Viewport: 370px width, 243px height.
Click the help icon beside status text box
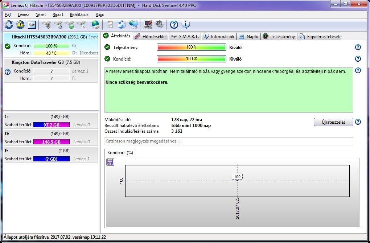(358, 70)
